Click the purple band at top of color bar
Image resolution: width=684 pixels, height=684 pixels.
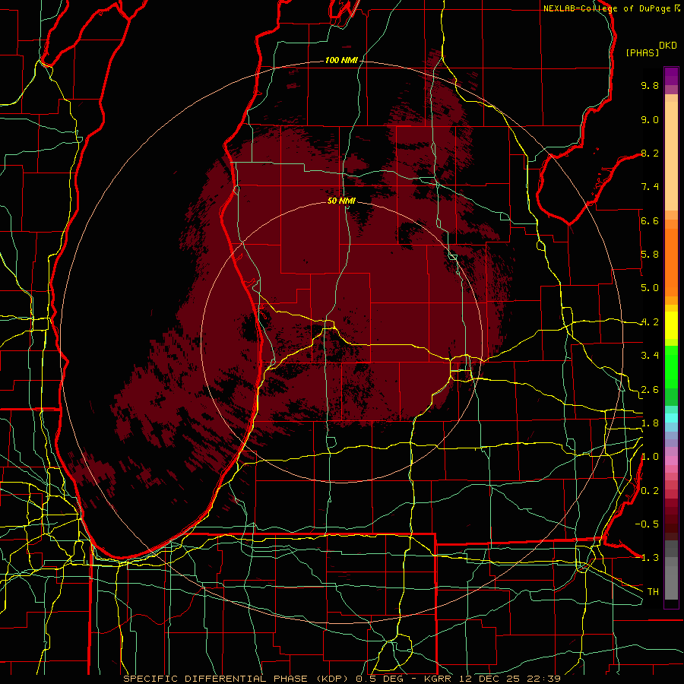pos(671,76)
